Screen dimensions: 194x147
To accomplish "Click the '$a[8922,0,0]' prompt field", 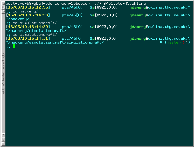I will 104,15.
